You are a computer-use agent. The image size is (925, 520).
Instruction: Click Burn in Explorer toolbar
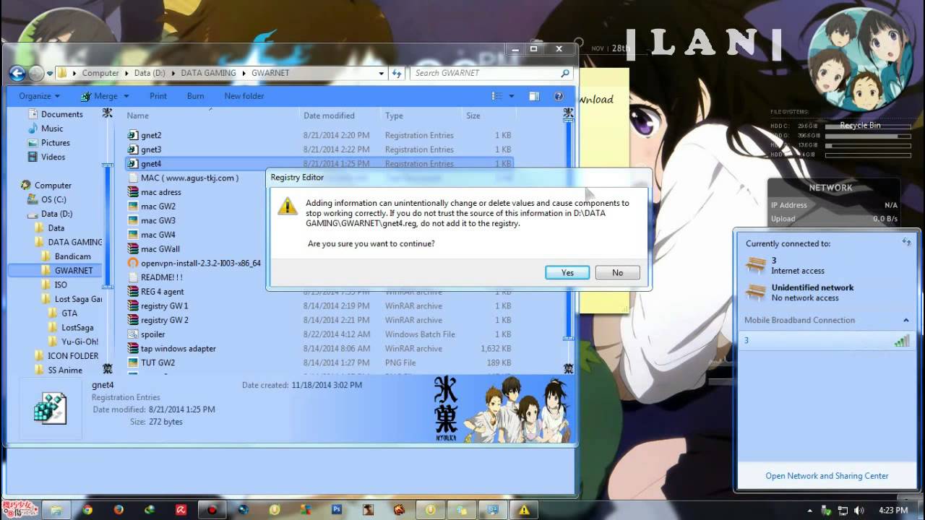[195, 96]
